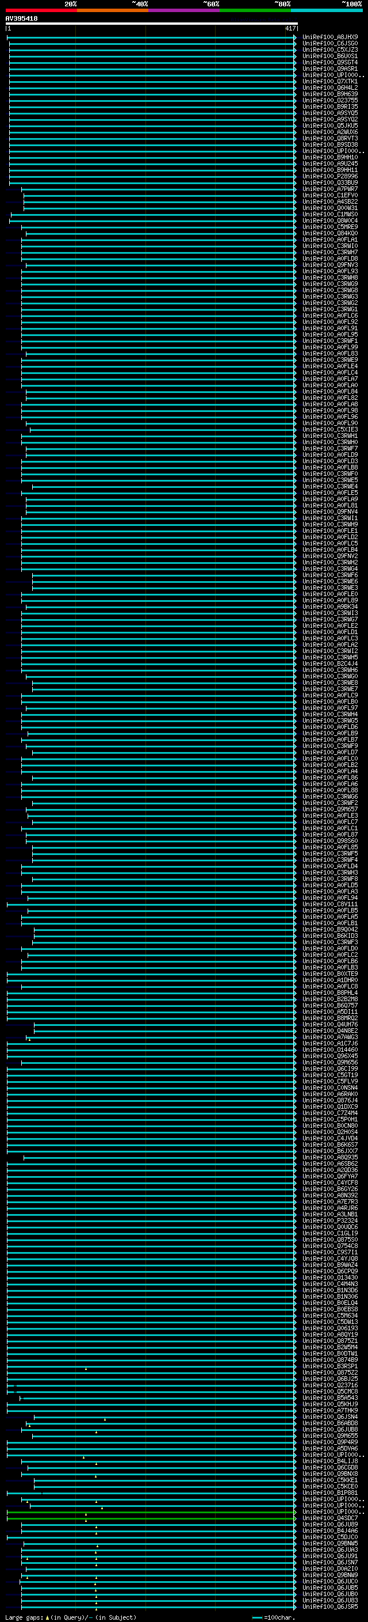Open the UniRef100_Q6CI99 hit
Viewport: 368px width, 1622px height.
click(x=330, y=1068)
